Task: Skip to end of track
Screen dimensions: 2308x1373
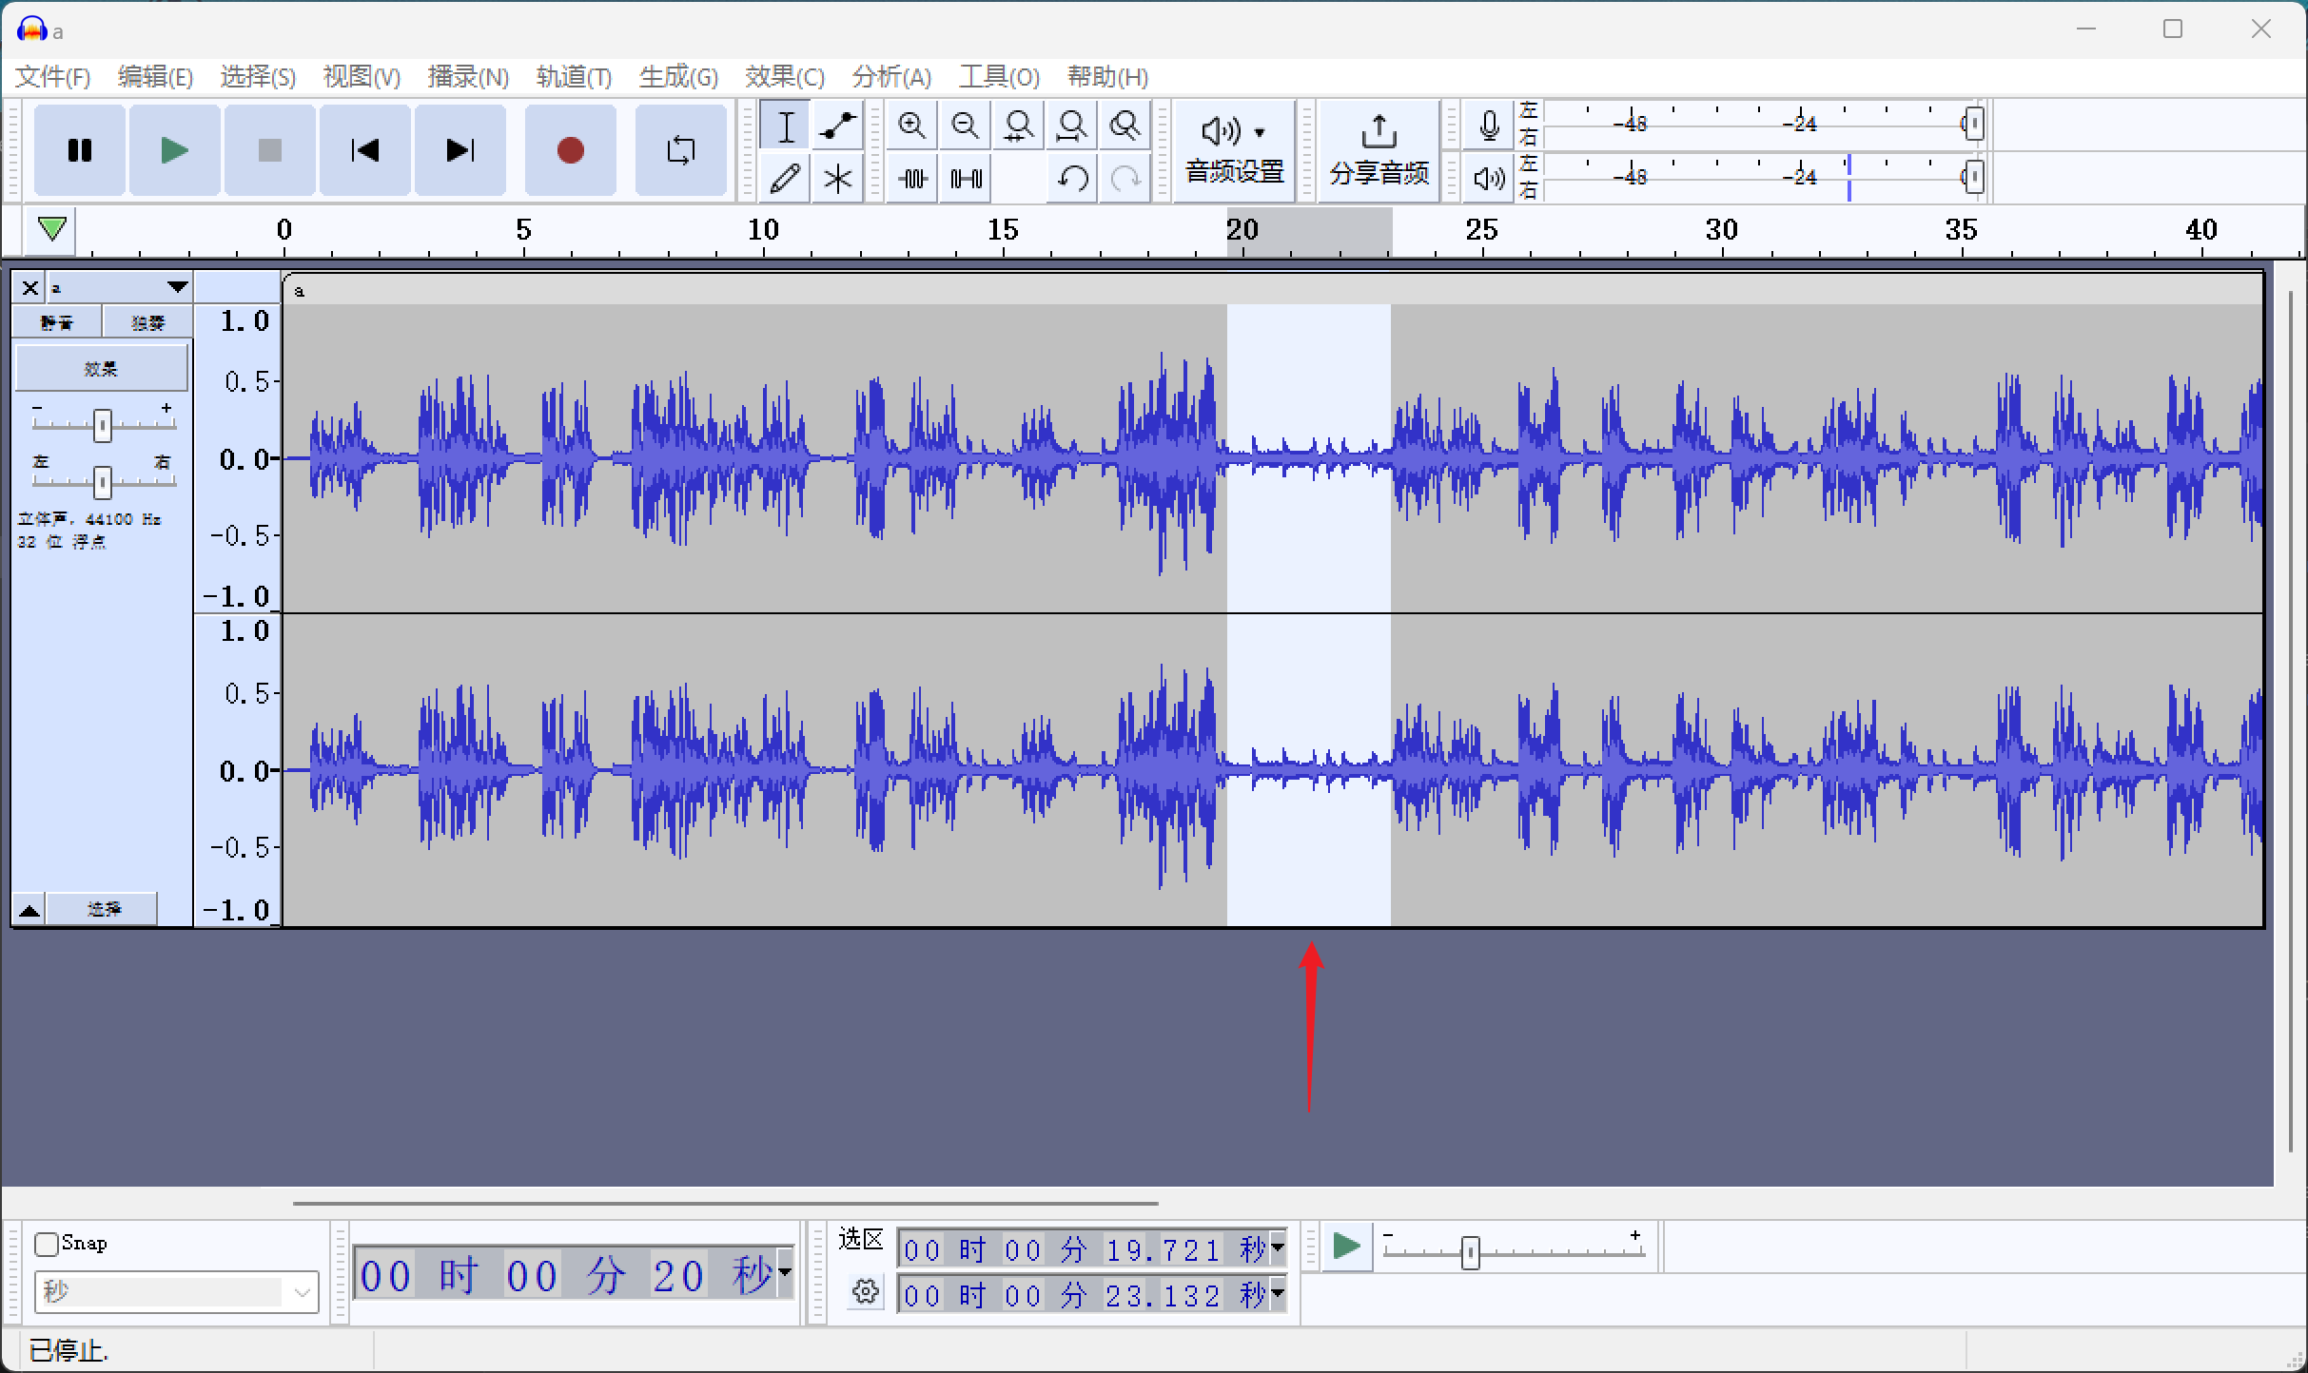Action: tap(460, 150)
